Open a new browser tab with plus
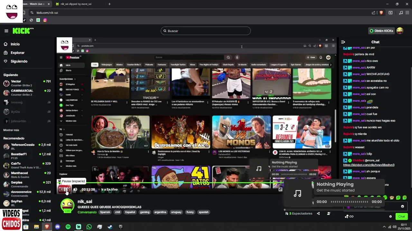 (109, 4)
